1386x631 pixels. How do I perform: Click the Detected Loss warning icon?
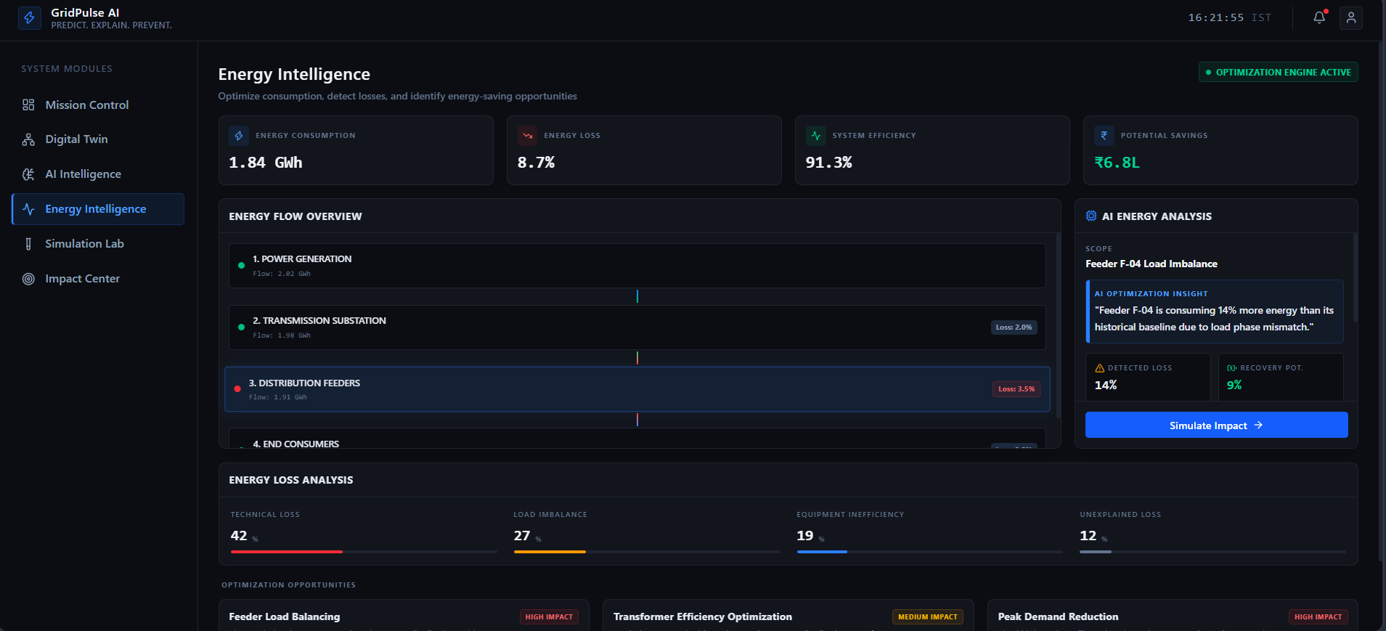[1099, 368]
